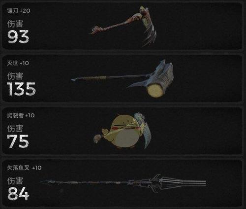
Task: Select the 伤害 label above 75
Action: (15, 129)
